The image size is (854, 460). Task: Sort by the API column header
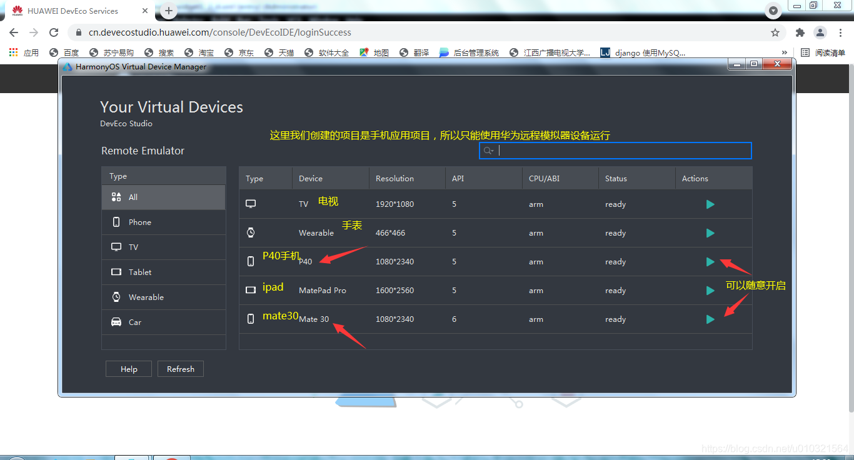[484, 178]
